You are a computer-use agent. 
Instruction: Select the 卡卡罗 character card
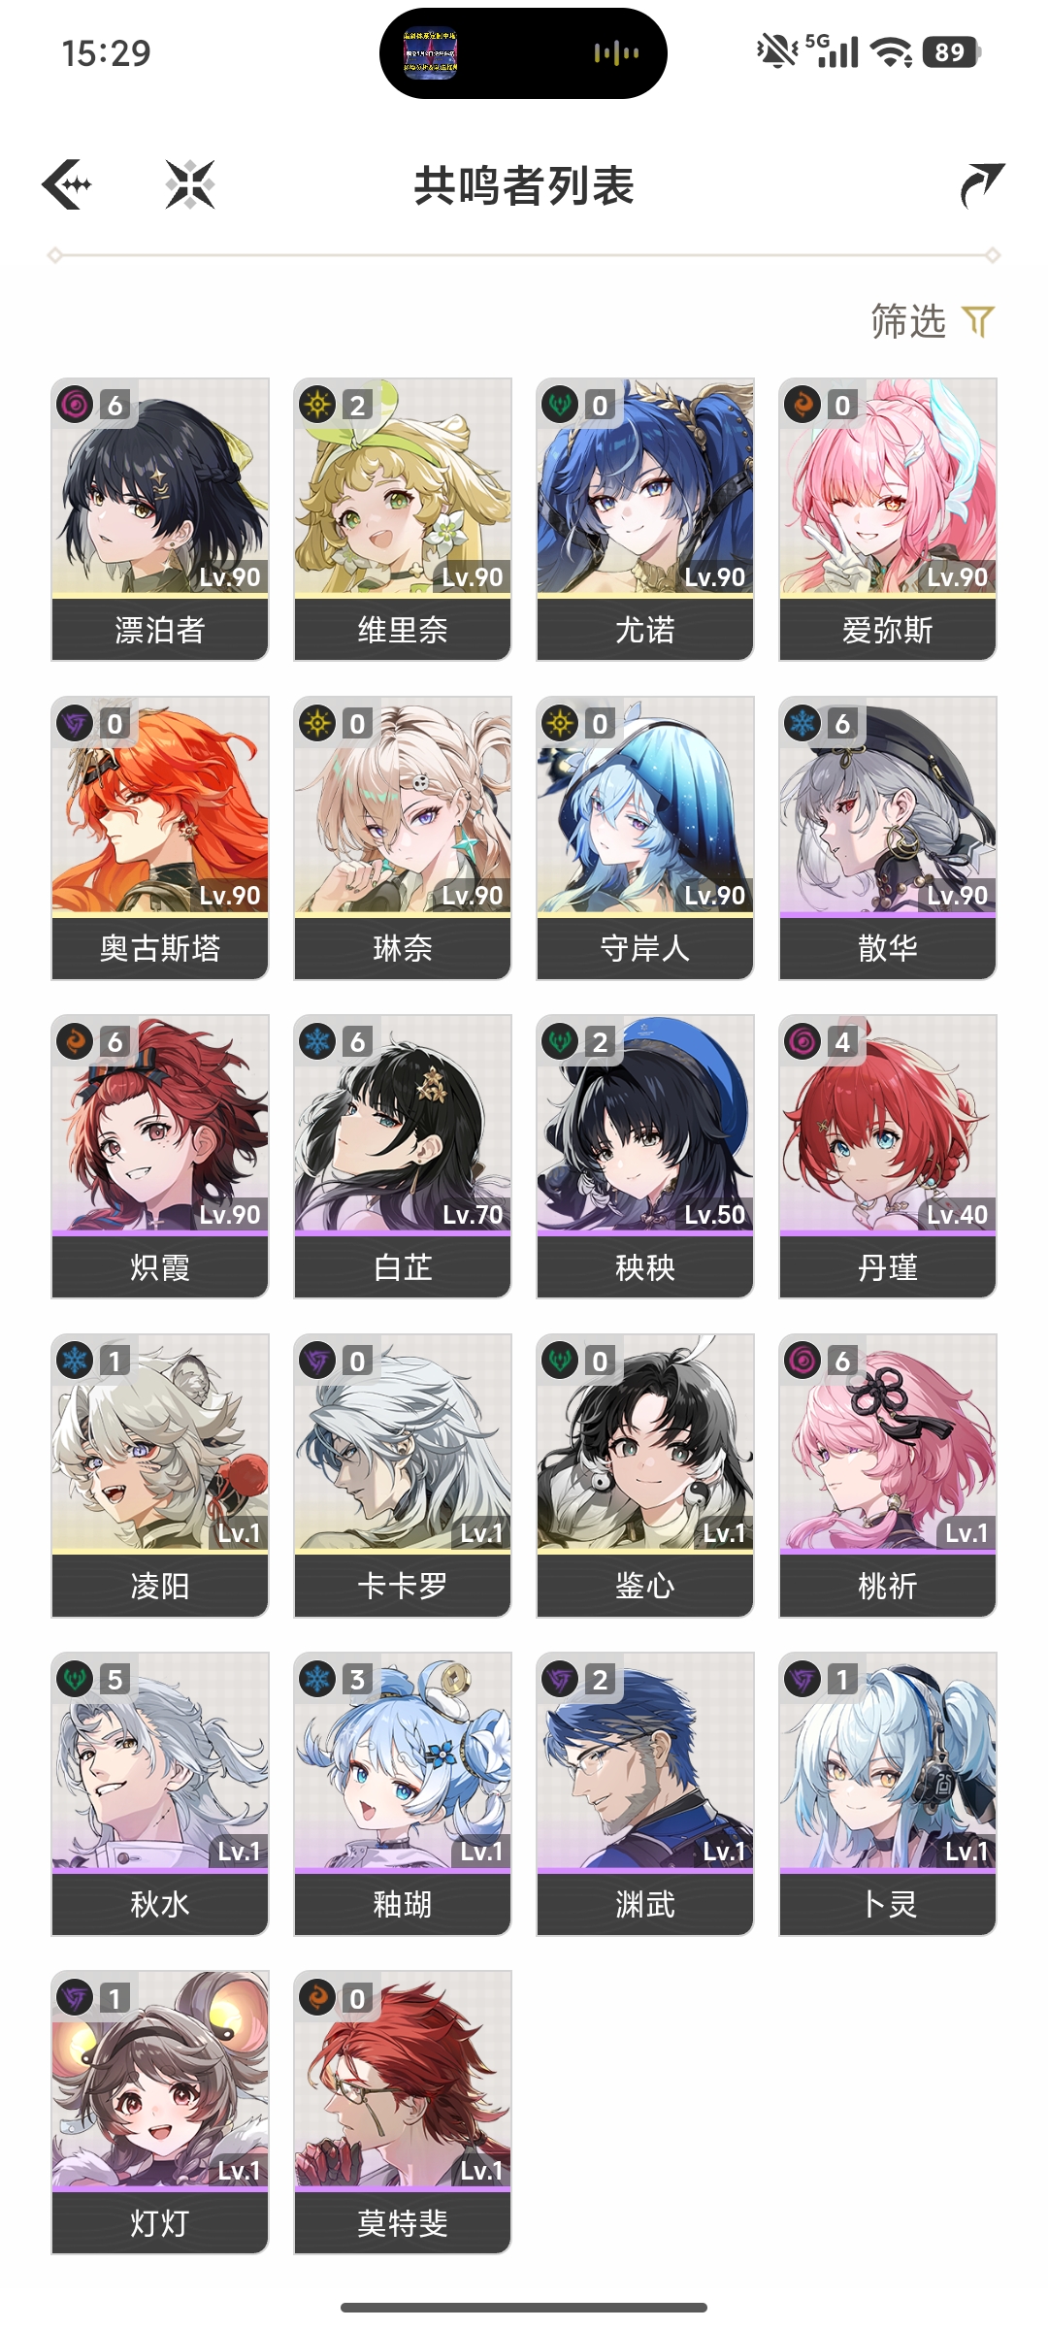coord(403,1475)
